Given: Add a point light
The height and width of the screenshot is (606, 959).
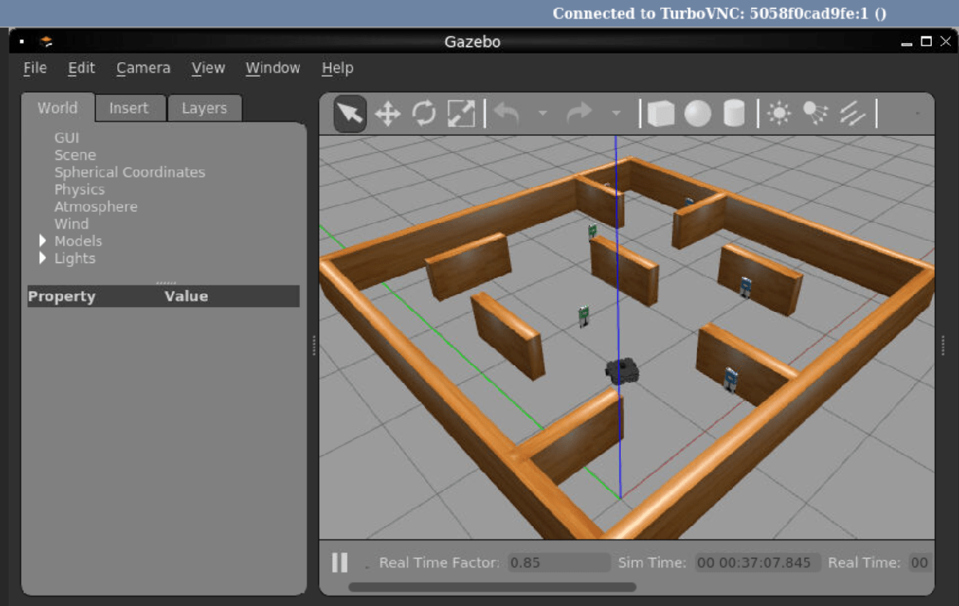Looking at the screenshot, I should (x=779, y=114).
